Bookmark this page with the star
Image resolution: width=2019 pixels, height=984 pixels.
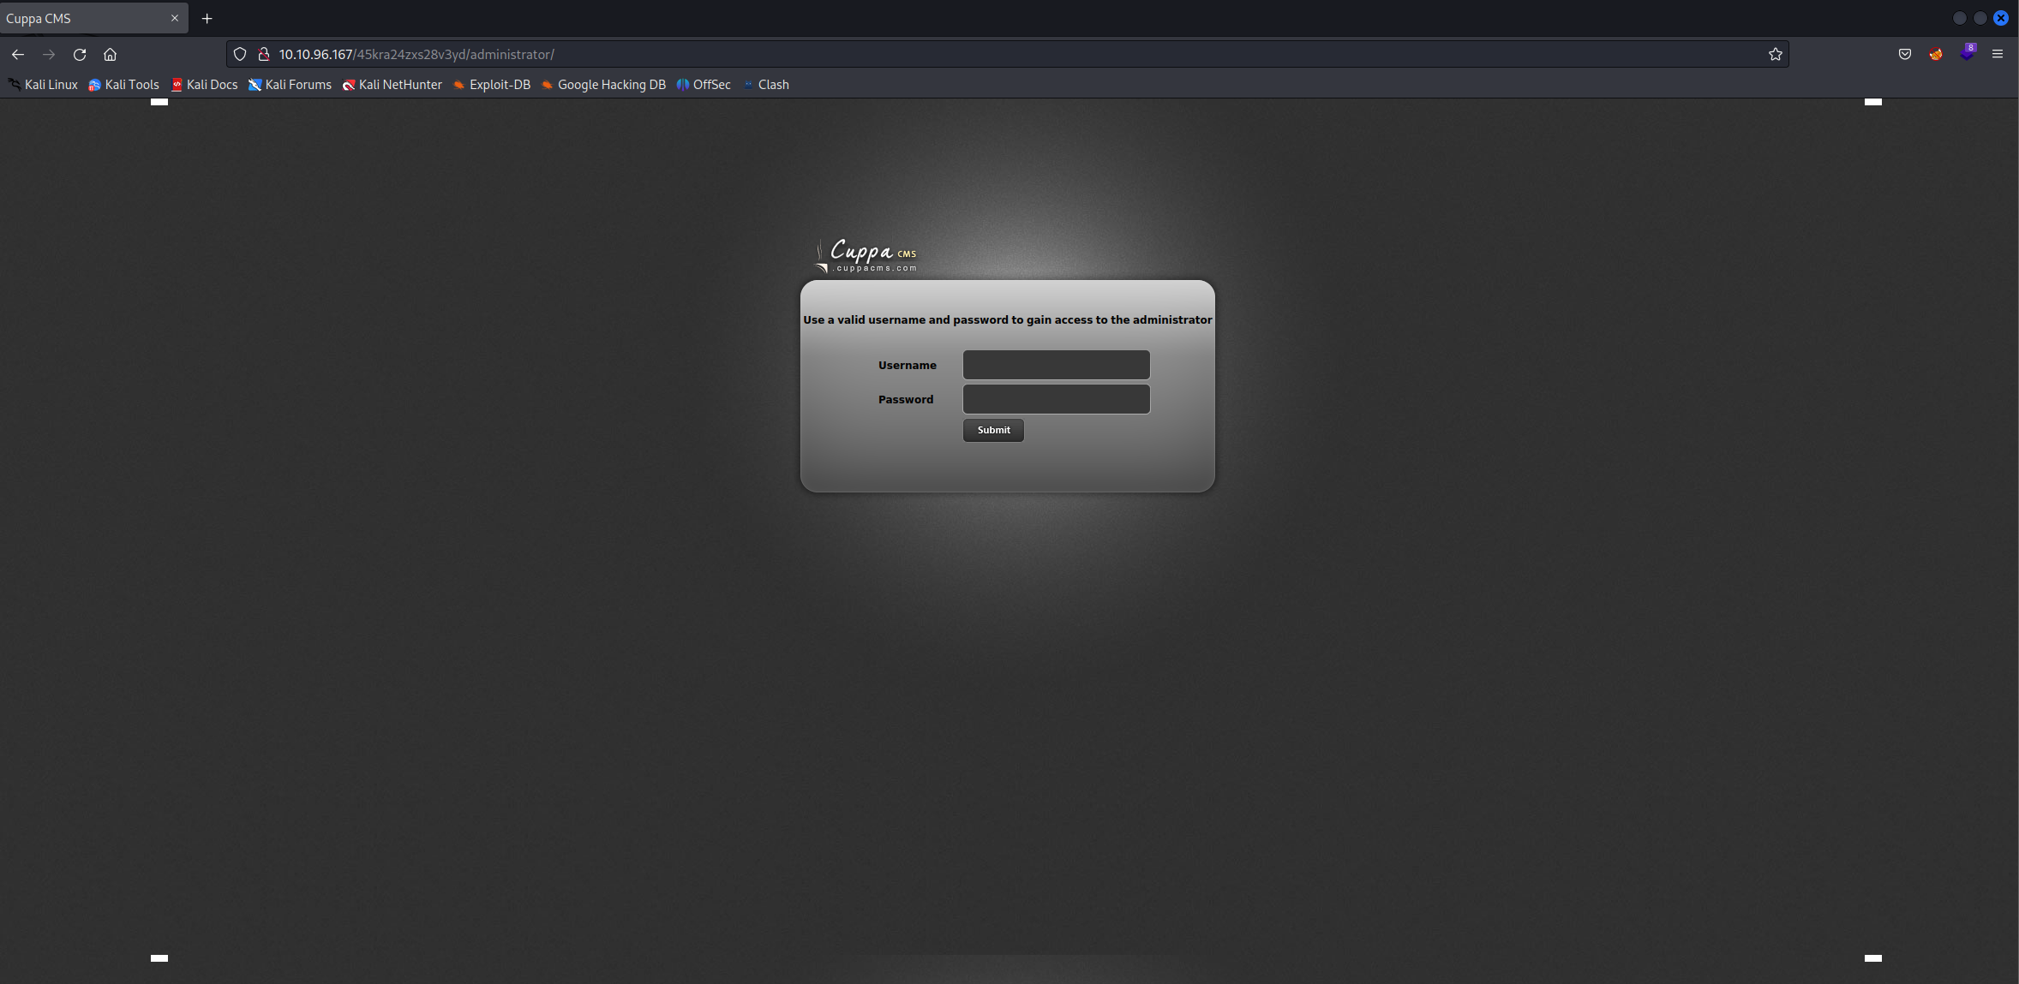[1775, 54]
